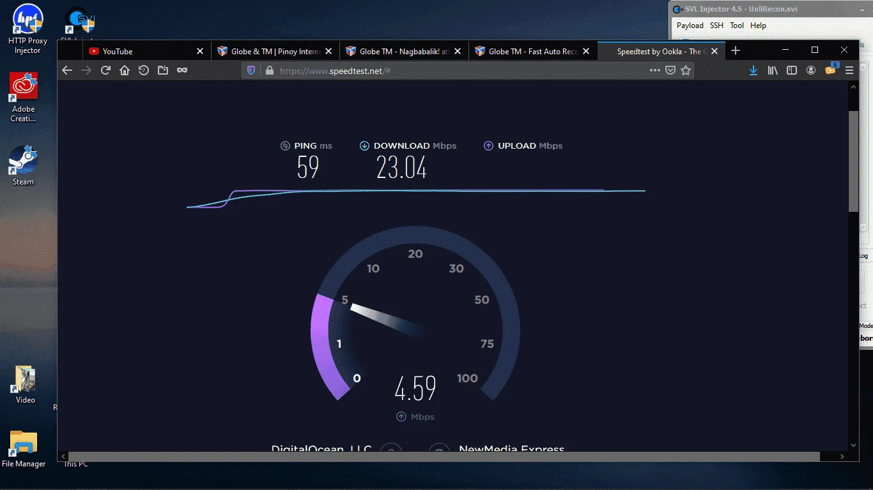
Task: Open Payload menu in SVL Injector
Action: pos(690,26)
